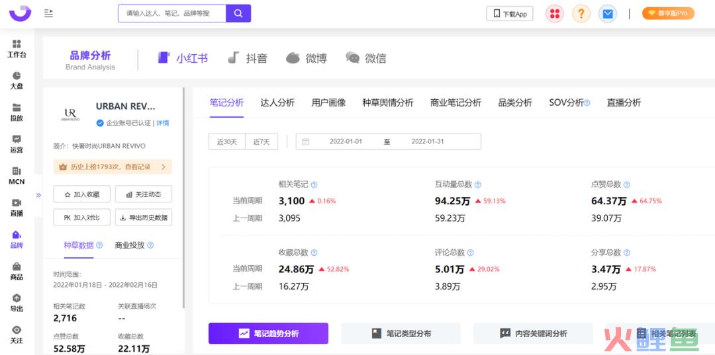The height and width of the screenshot is (355, 715).
Task: Click the start date 2022-01-01 field
Action: [346, 141]
